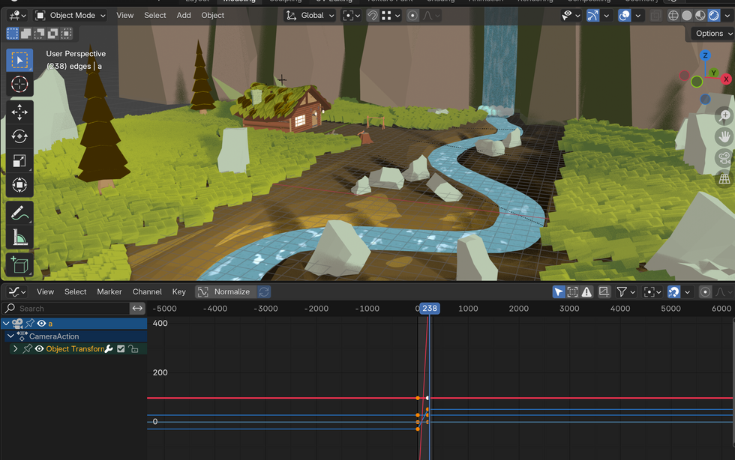Choose the Rotate tool

pyautogui.click(x=19, y=136)
